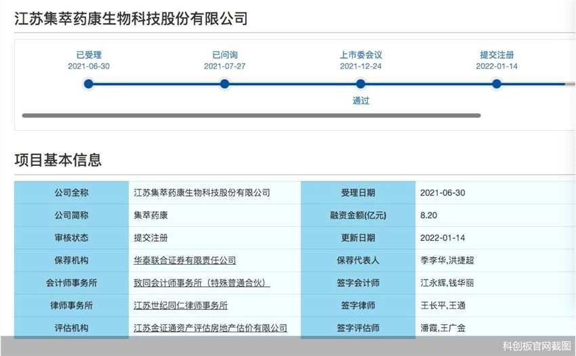Image resolution: width=576 pixels, height=356 pixels.
Task: Click the 公司简称 header cell
Action: pos(72,215)
